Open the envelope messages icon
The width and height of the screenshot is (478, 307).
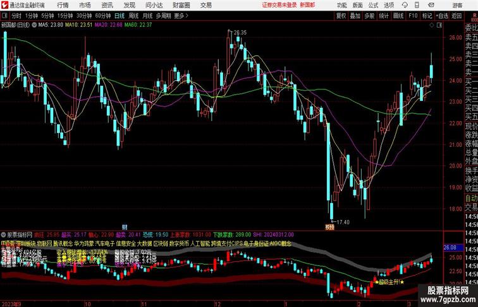431,5
